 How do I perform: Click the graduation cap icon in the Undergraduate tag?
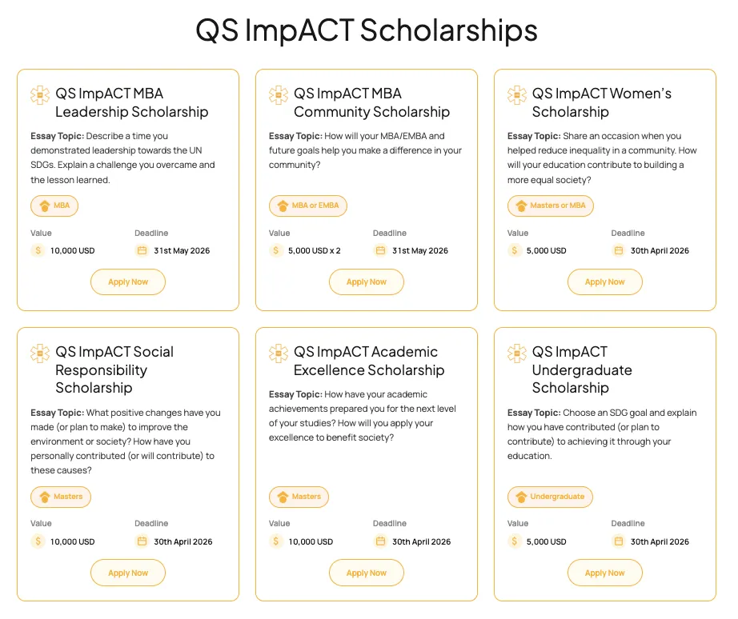tap(521, 497)
